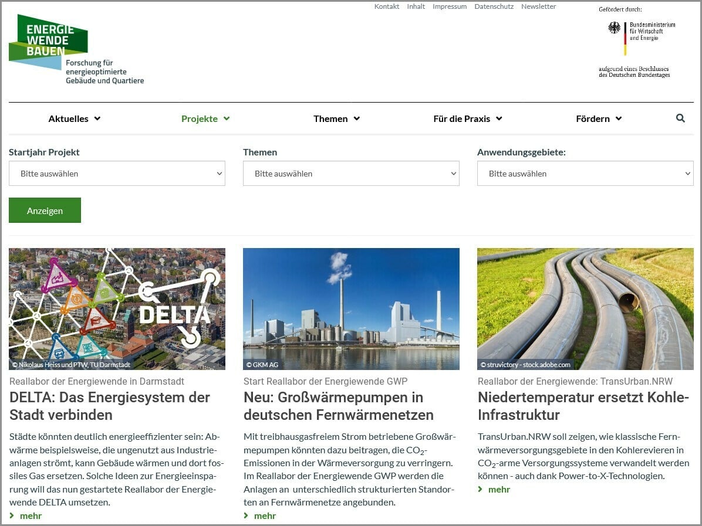Open headline DELTA: Das Energiesystem der Stadt verbinden
Image resolution: width=702 pixels, height=526 pixels.
pos(110,406)
